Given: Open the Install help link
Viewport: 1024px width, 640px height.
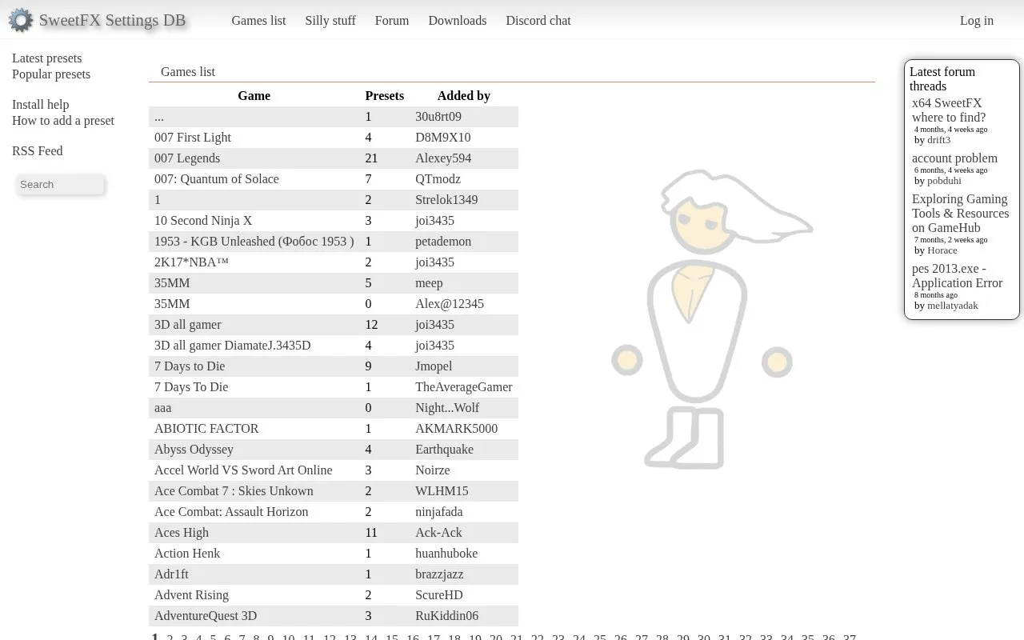Looking at the screenshot, I should pyautogui.click(x=41, y=105).
